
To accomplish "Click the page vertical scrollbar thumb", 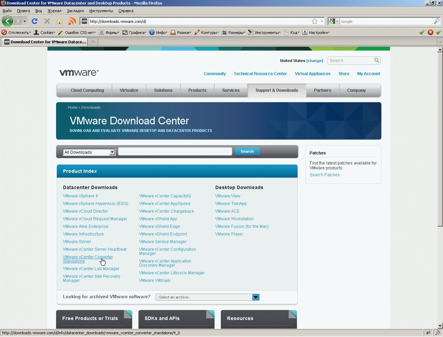I will [x=440, y=139].
